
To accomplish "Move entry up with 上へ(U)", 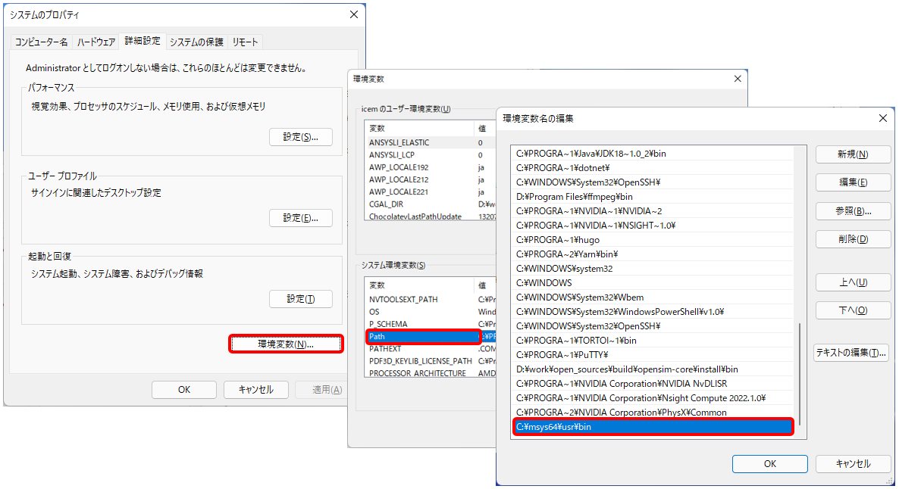I will 853,282.
